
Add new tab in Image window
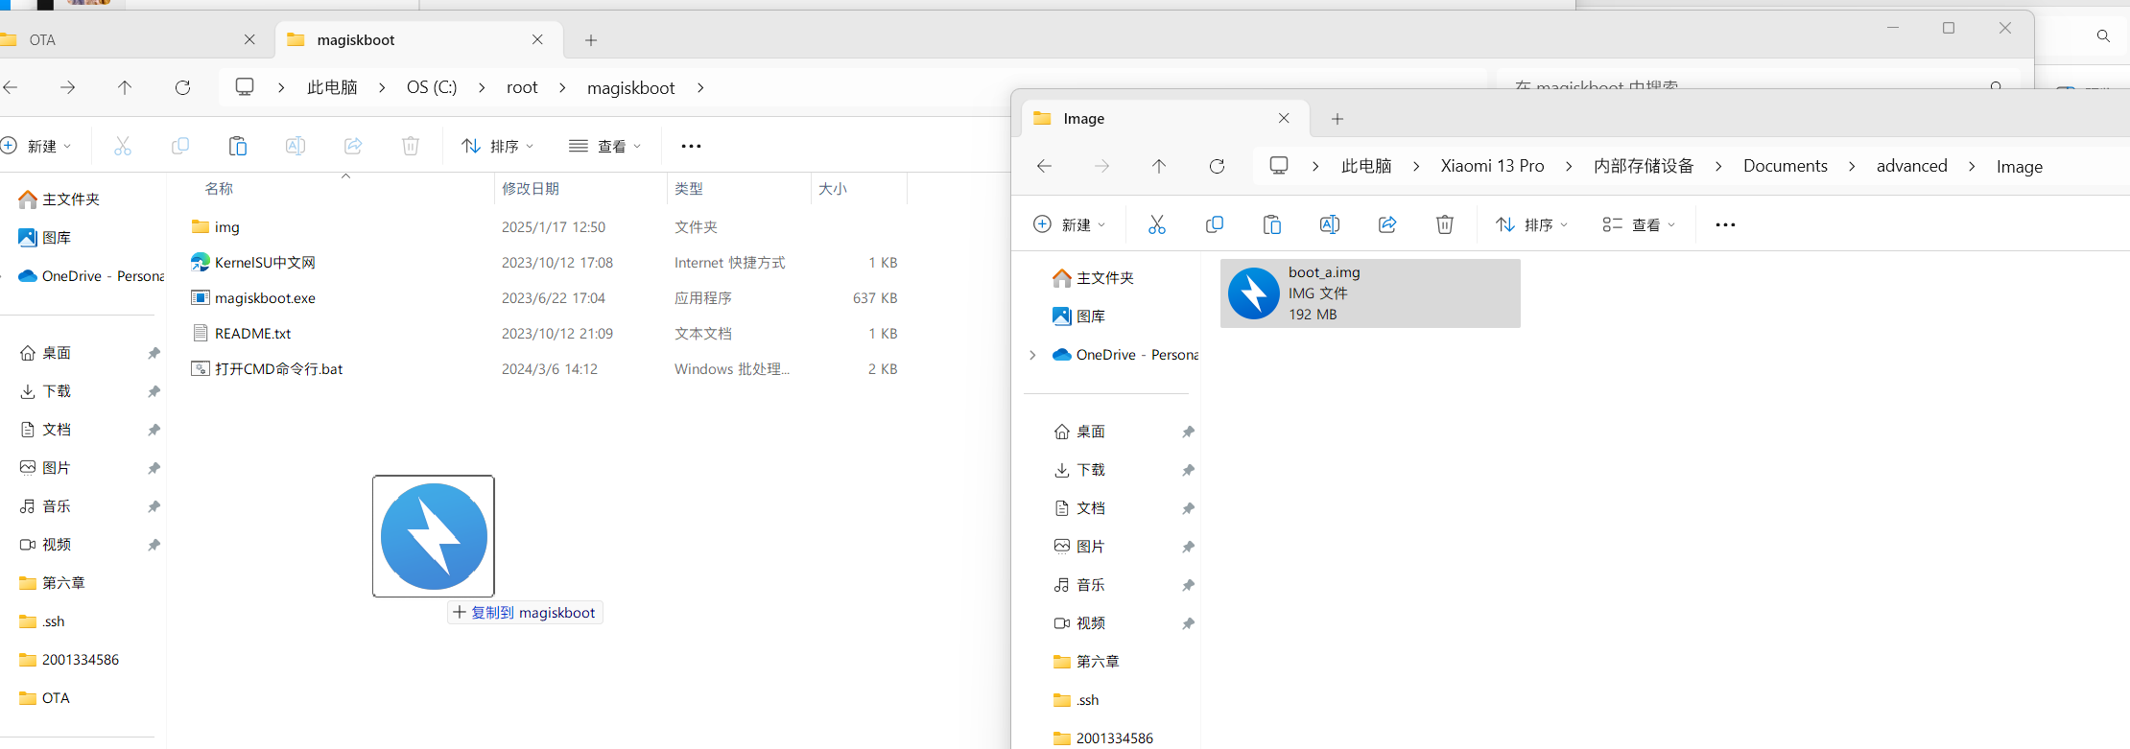[1337, 118]
